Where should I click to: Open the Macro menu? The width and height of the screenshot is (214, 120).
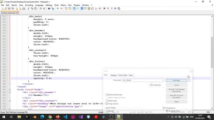[x=63, y=5]
